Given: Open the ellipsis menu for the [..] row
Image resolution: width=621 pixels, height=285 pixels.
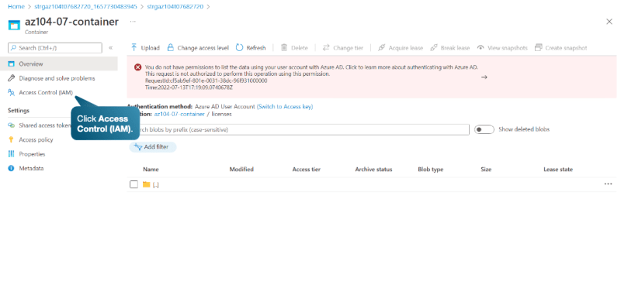Looking at the screenshot, I should pyautogui.click(x=609, y=184).
